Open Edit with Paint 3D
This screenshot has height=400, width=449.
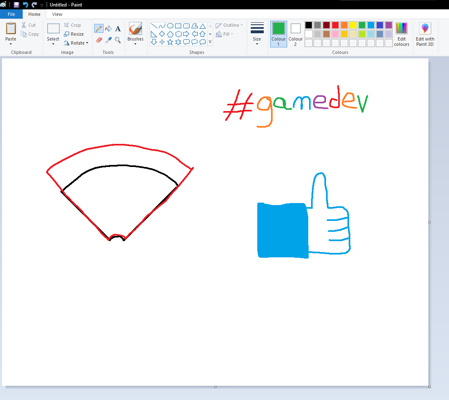tap(425, 34)
